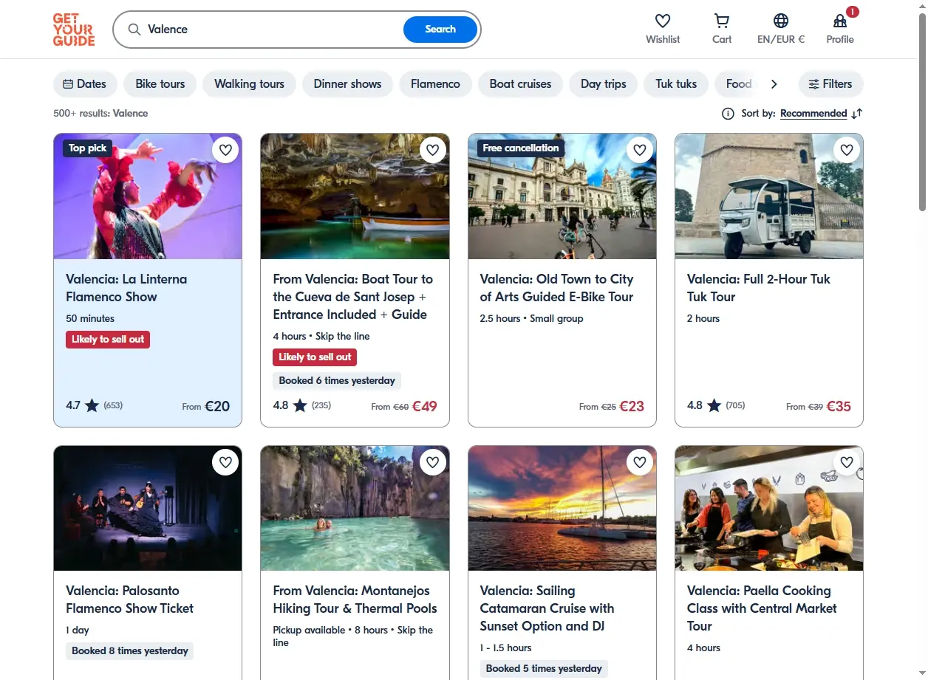Click the magnifier icon in search bar
Viewport: 928px width, 680px height.
tap(134, 30)
